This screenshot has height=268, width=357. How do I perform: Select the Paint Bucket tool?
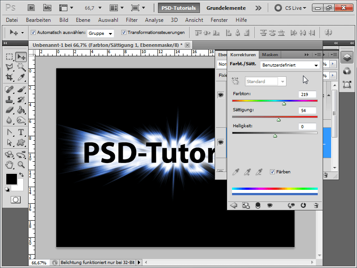click(x=21, y=110)
